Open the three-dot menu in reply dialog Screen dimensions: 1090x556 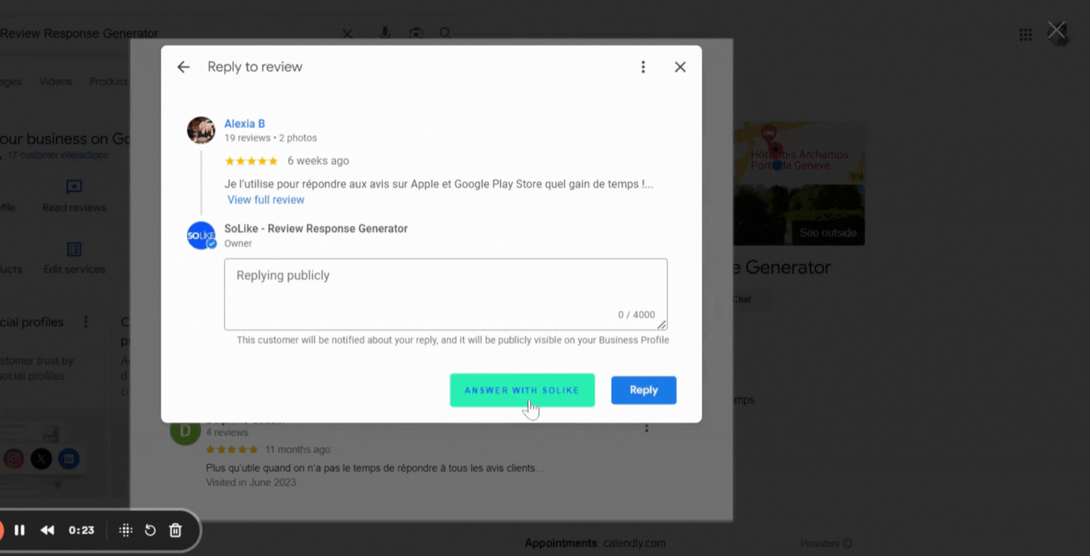tap(643, 67)
